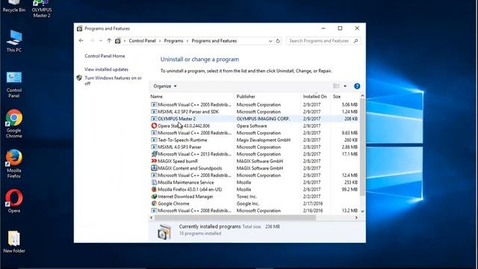
Task: Sort by the Publisher column header
Action: click(x=267, y=96)
